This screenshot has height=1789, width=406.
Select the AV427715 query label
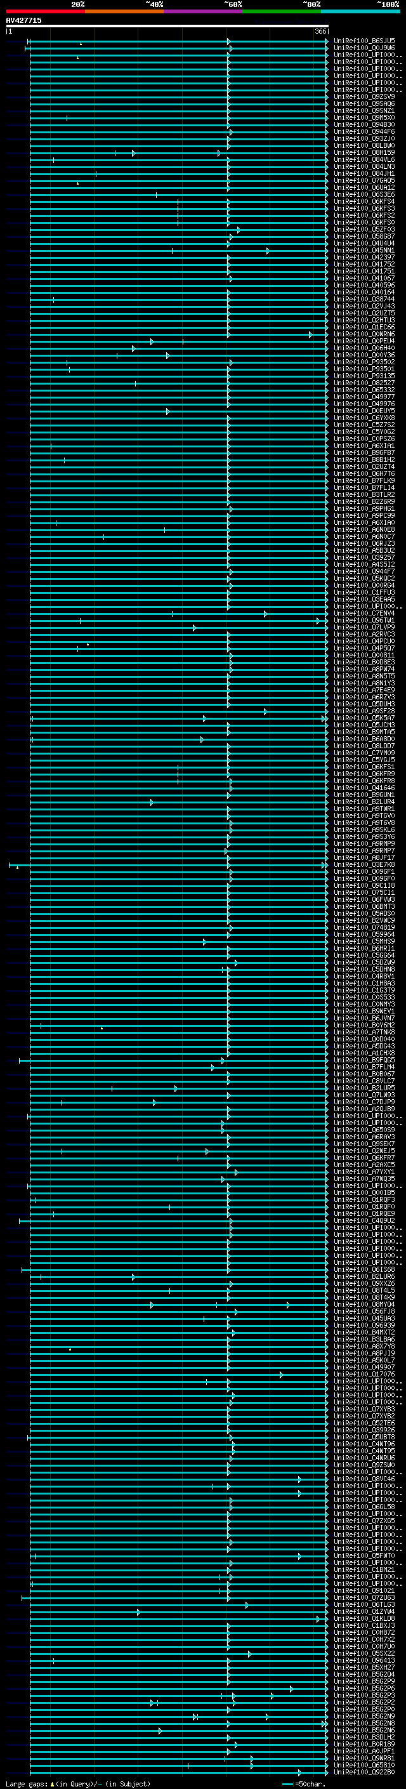(23, 20)
